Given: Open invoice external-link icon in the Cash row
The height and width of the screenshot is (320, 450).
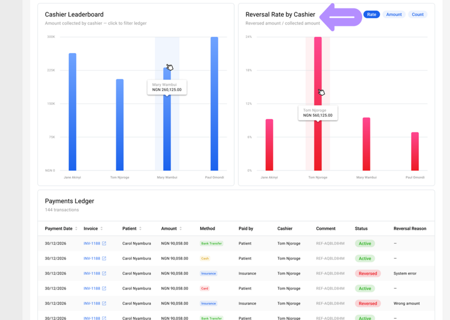Looking at the screenshot, I should (104, 258).
